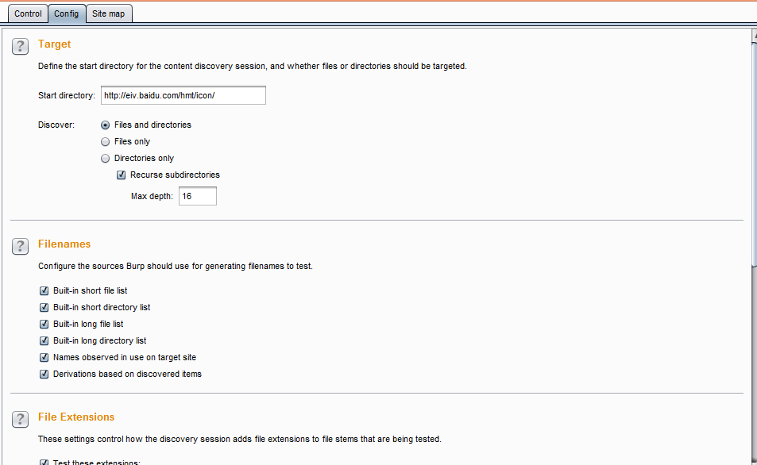Switch to the Site map tab
This screenshot has width=757, height=465.
[109, 13]
